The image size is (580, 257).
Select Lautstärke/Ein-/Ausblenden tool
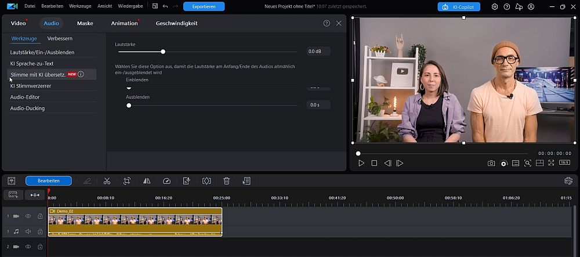[x=52, y=52]
